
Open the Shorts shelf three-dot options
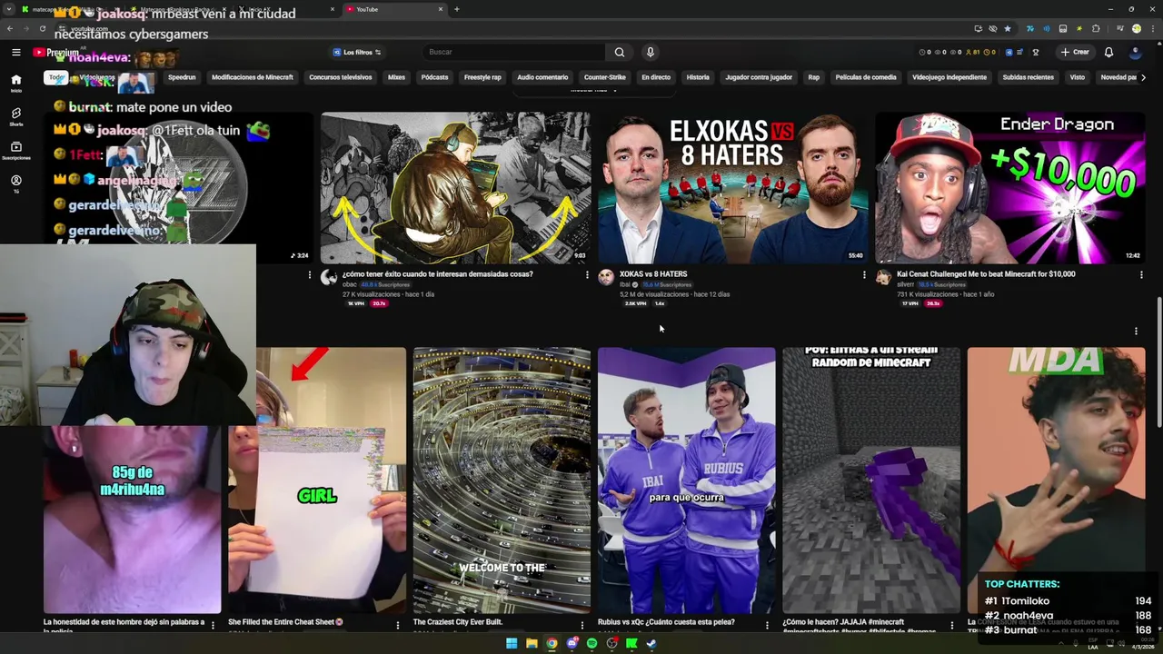click(1136, 331)
